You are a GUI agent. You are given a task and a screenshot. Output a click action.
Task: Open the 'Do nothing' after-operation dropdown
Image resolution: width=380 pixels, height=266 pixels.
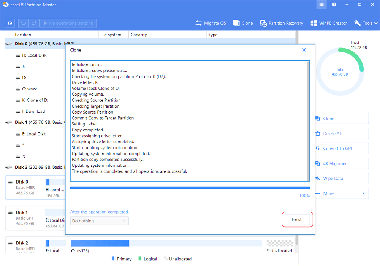pos(99,221)
